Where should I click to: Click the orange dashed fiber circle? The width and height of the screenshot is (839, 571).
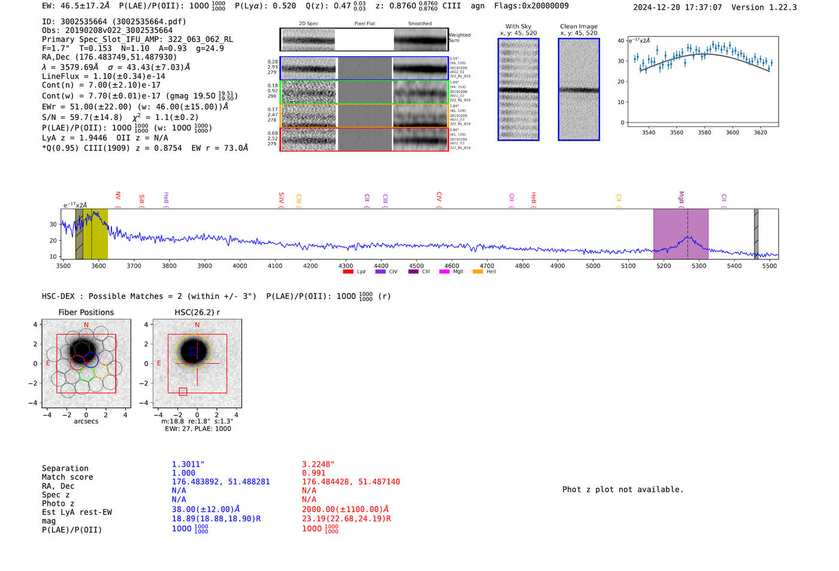click(x=101, y=371)
